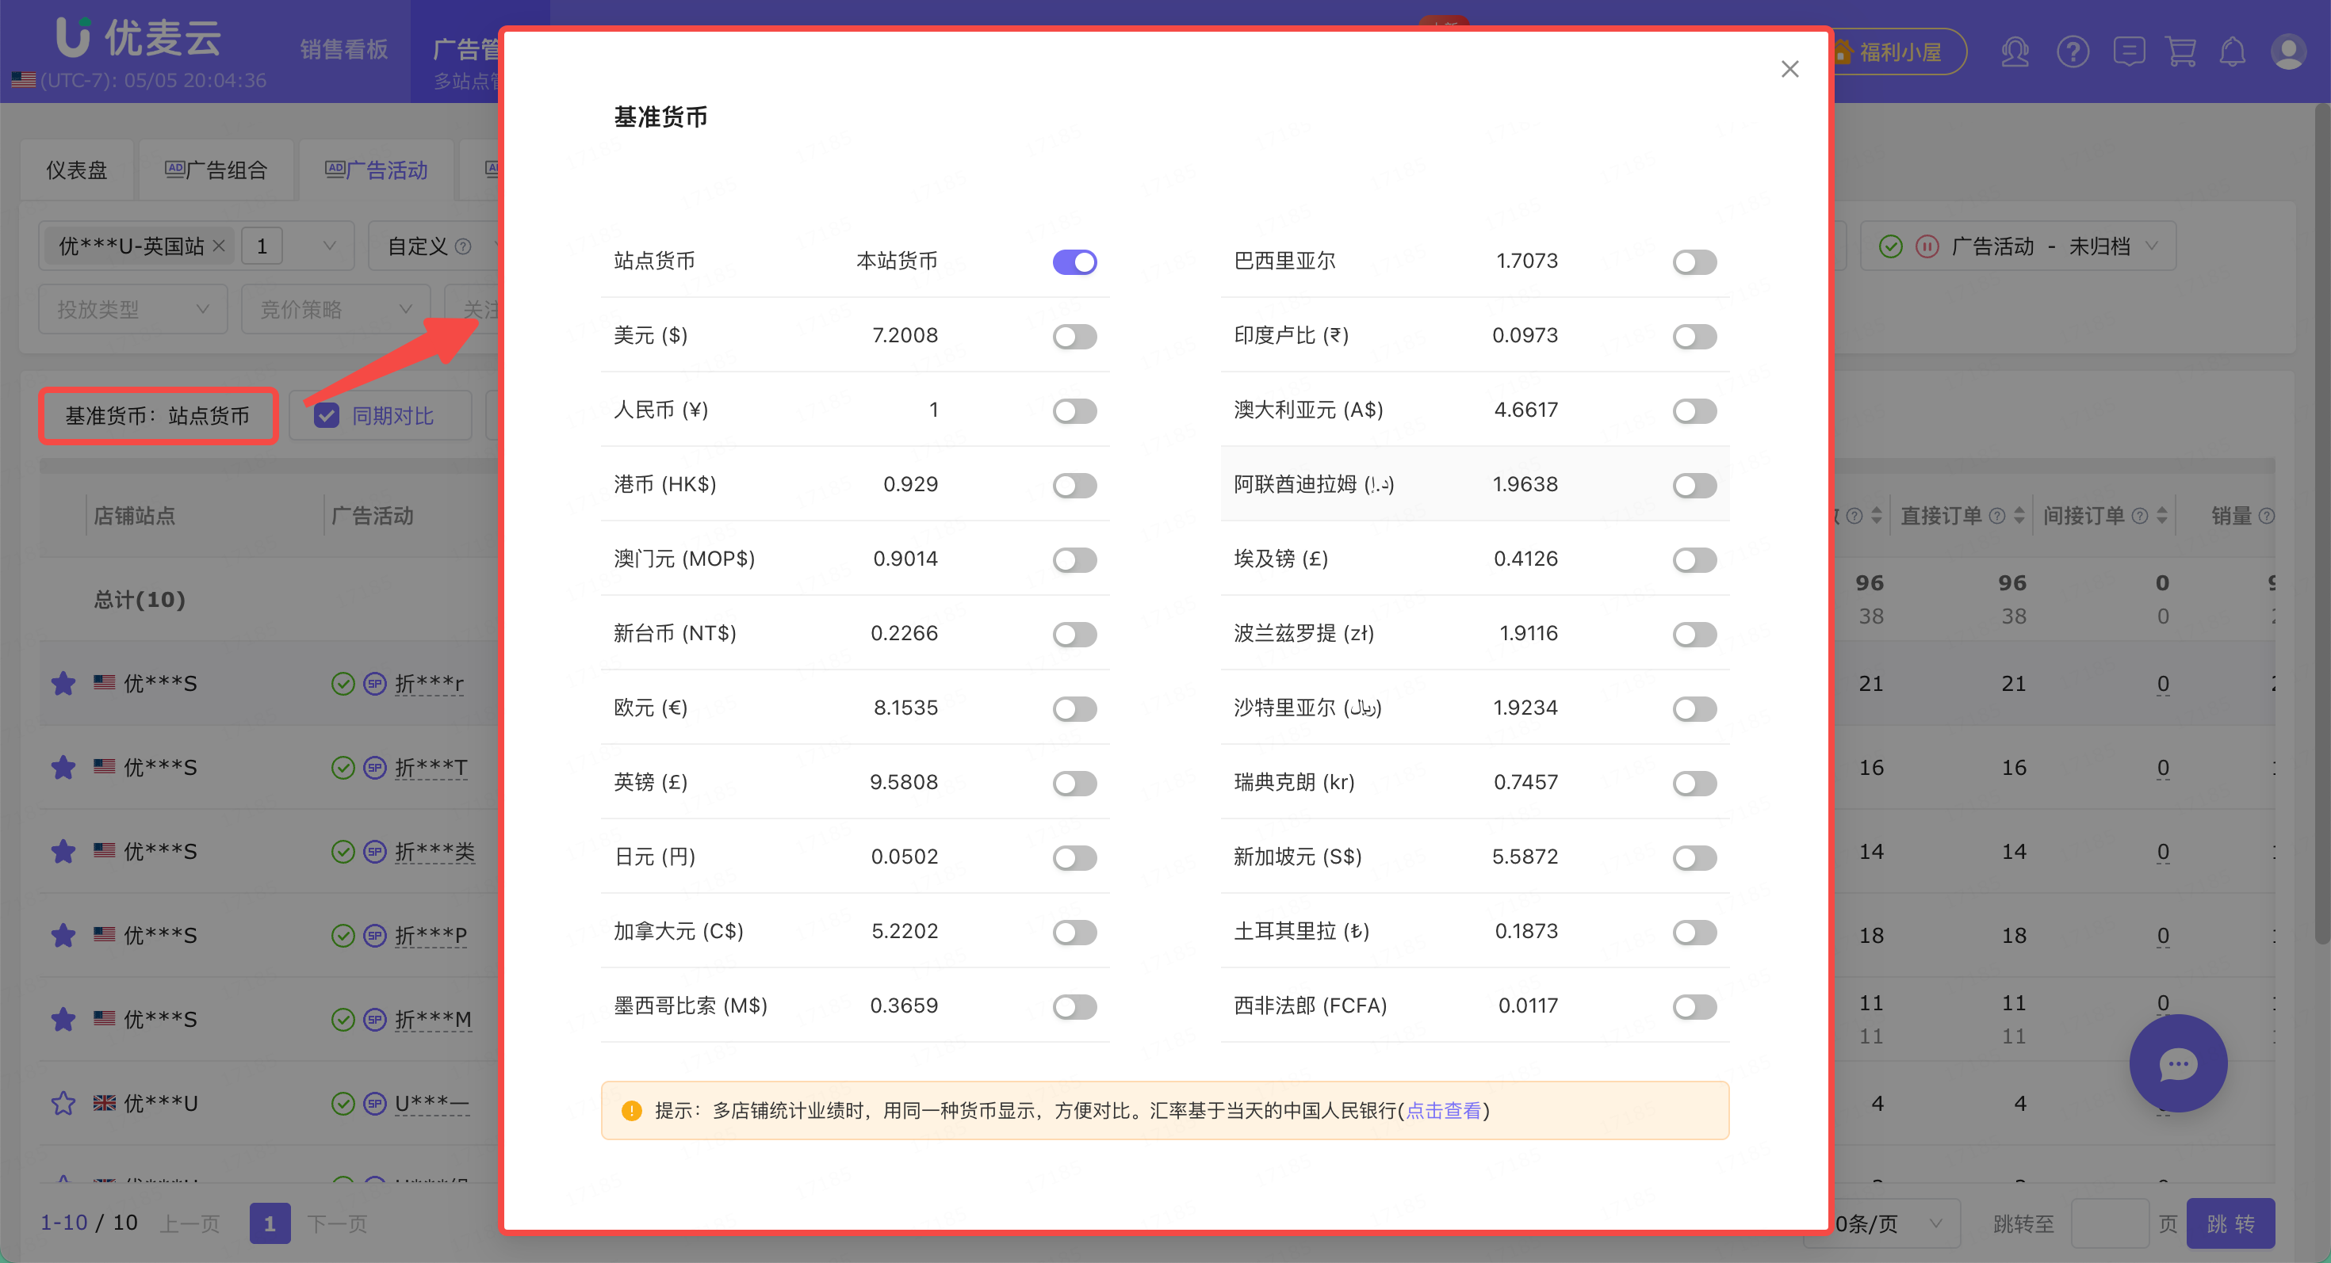Image resolution: width=2331 pixels, height=1263 pixels.
Task: Turn on the 澳大利亚元 (A$) switch
Action: click(1694, 411)
